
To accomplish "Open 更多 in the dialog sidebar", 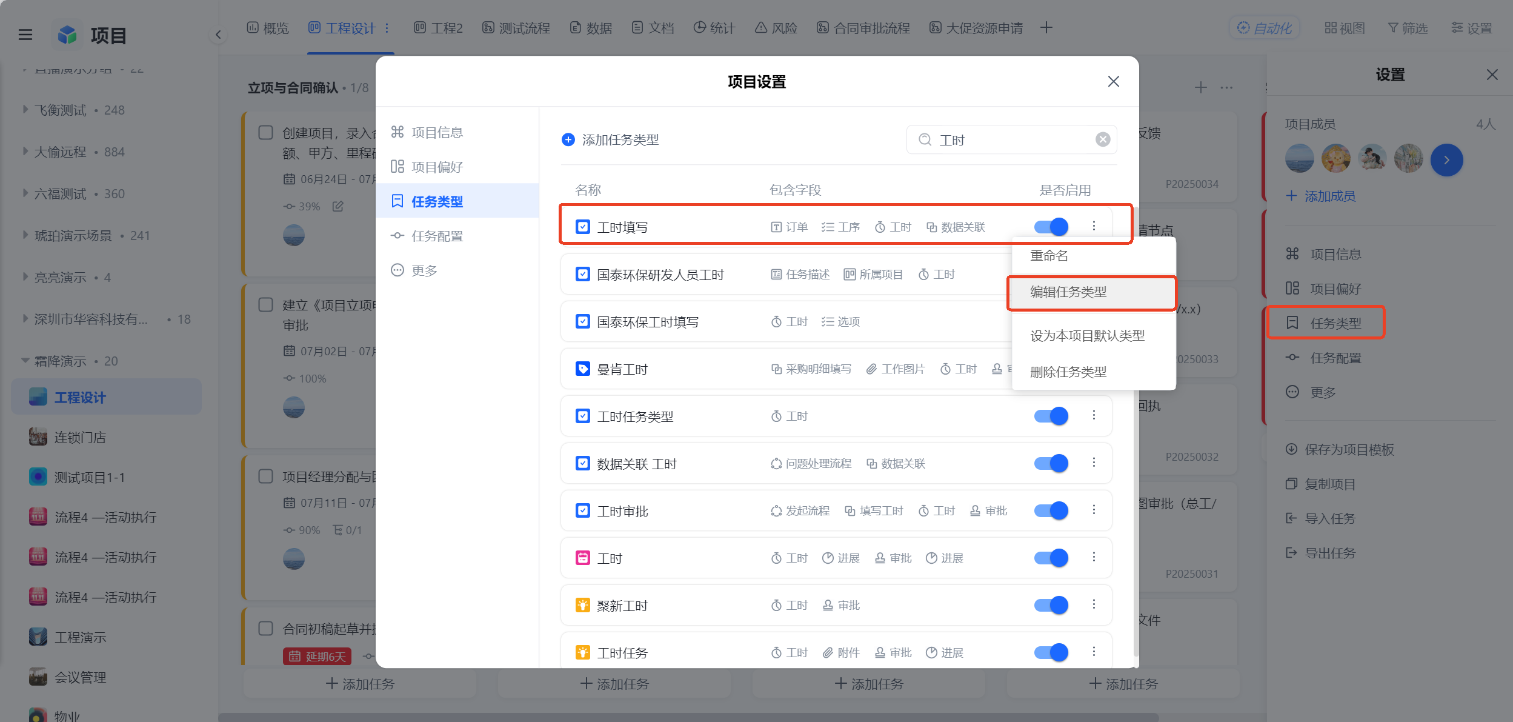I will tap(457, 270).
